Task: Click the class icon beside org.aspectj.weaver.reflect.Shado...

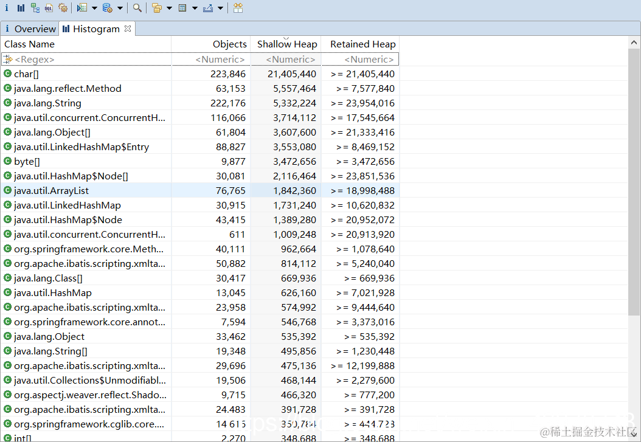Action: pyautogui.click(x=7, y=395)
